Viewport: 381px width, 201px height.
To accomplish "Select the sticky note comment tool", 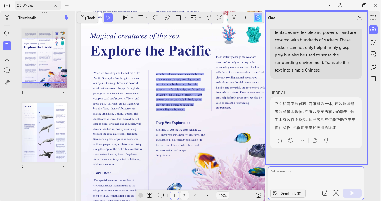I will (156, 18).
